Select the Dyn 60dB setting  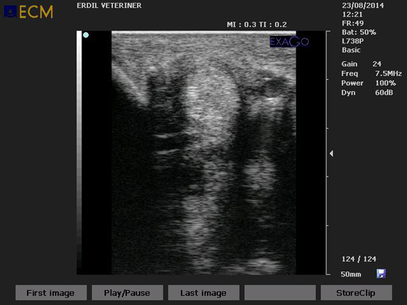367,92
